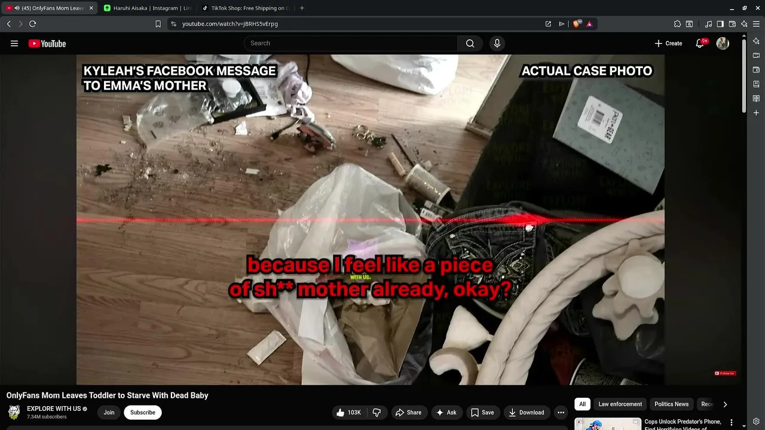The height and width of the screenshot is (430, 765).
Task: Open Brave main hamburger menu
Action: pos(756,24)
